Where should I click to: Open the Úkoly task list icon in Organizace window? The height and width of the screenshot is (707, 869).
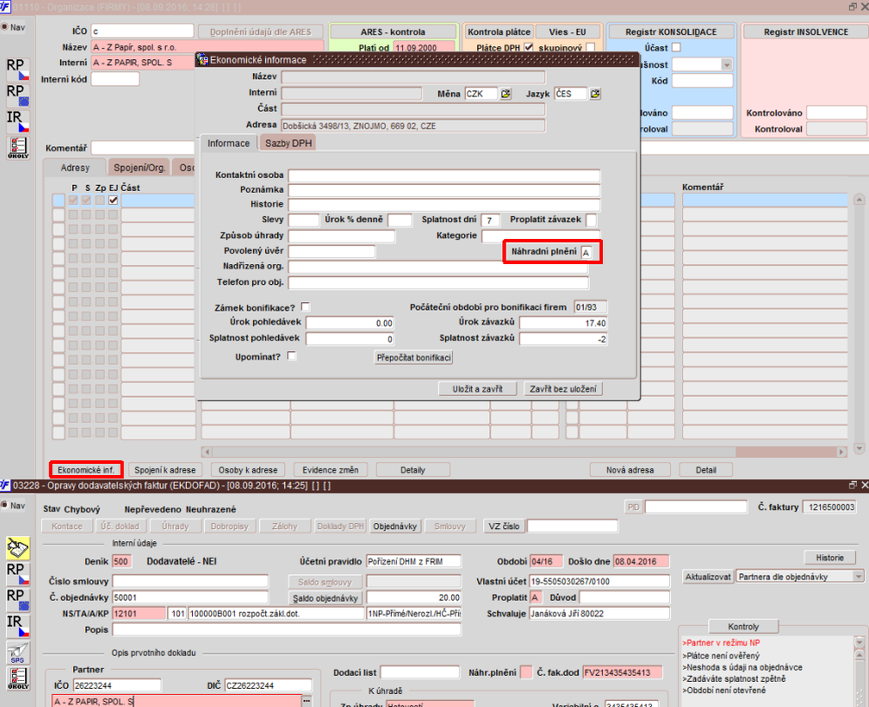[17, 148]
